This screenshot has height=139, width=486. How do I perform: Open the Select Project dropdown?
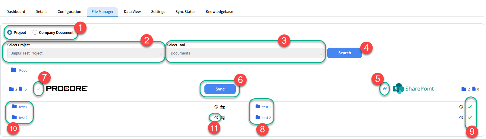click(x=85, y=53)
